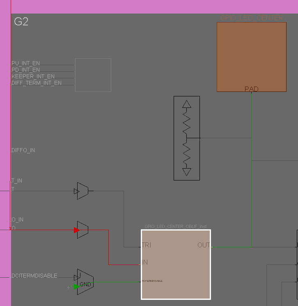
Task: Click the pull-up/pull-down resistor symbol block
Action: tap(187, 138)
